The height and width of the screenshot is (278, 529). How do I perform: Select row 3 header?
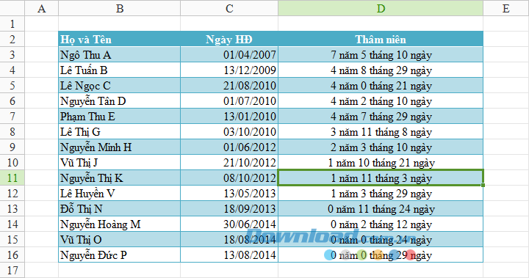12,54
